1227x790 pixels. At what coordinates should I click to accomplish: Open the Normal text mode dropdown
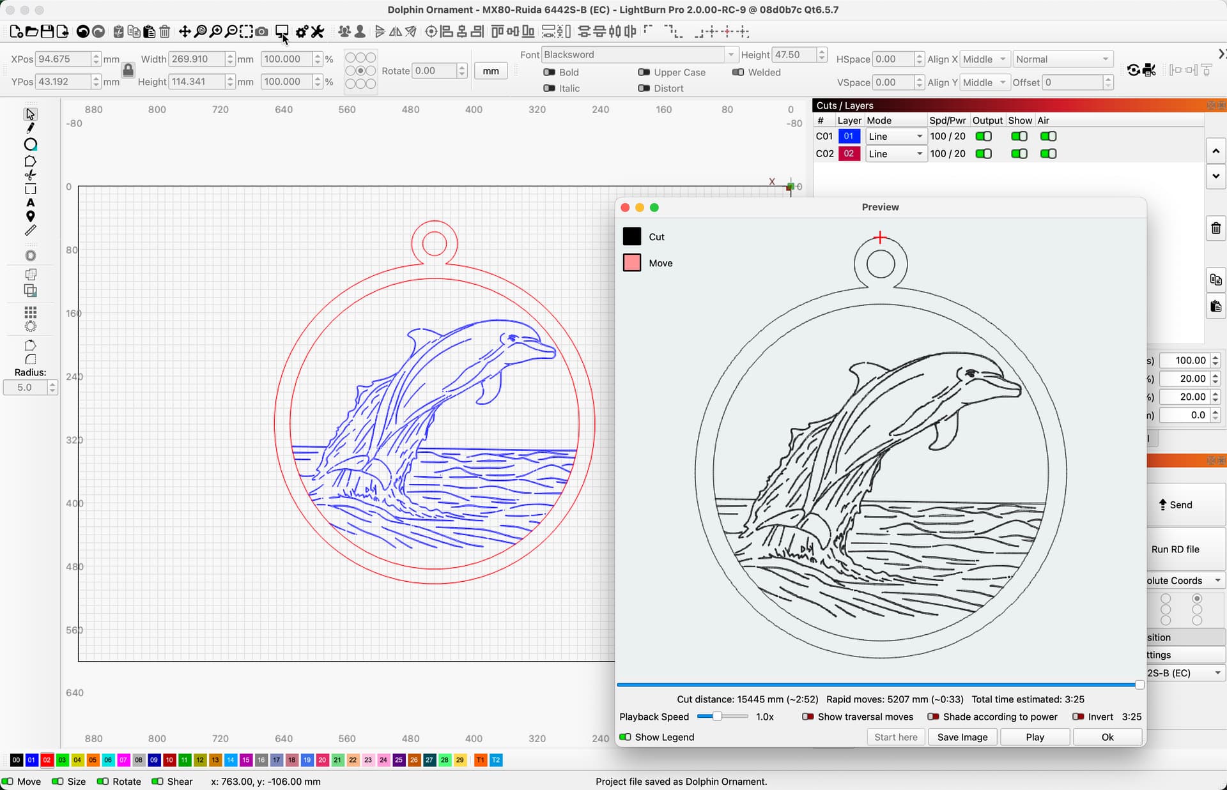1063,59
